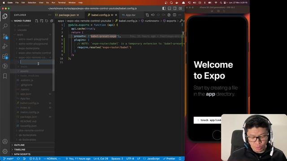
Task: Click Spaces: 2 indentation setting
Action: 117,159
